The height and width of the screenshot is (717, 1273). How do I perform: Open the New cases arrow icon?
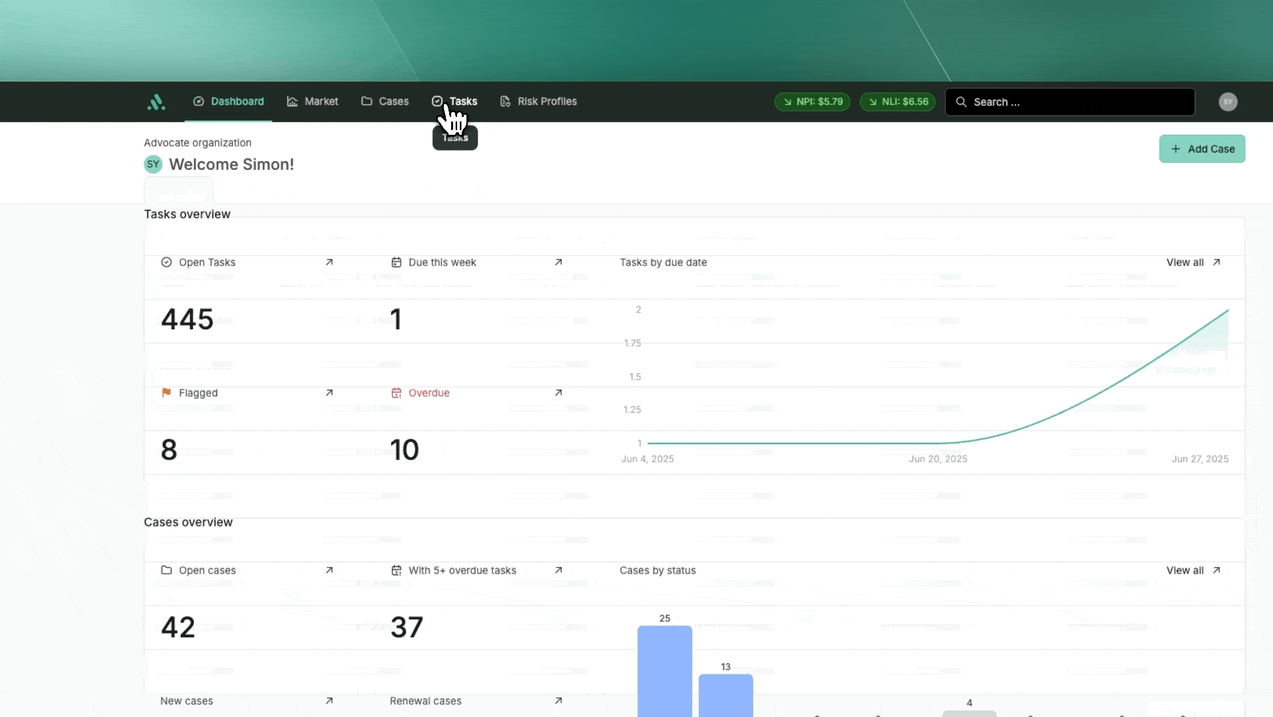pos(329,701)
